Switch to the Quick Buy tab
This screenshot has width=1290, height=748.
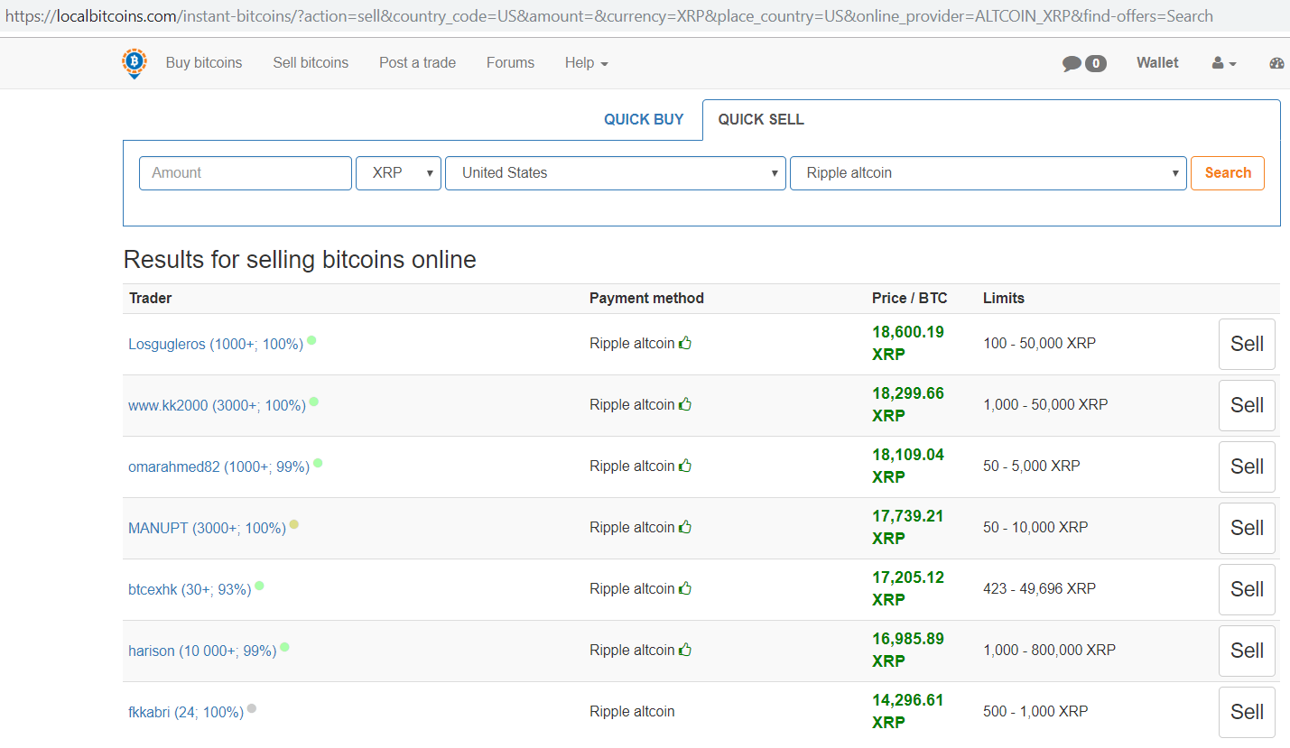coord(644,119)
